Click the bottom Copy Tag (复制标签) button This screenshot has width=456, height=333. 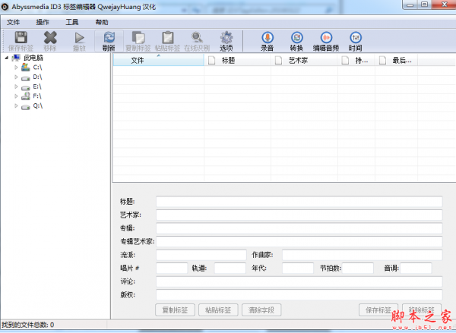(175, 310)
